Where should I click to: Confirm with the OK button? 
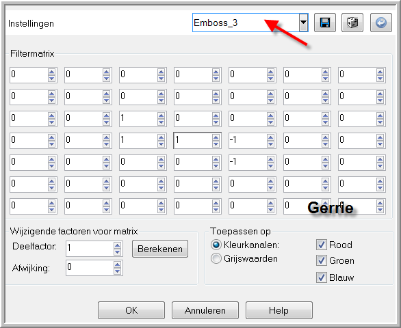(131, 310)
